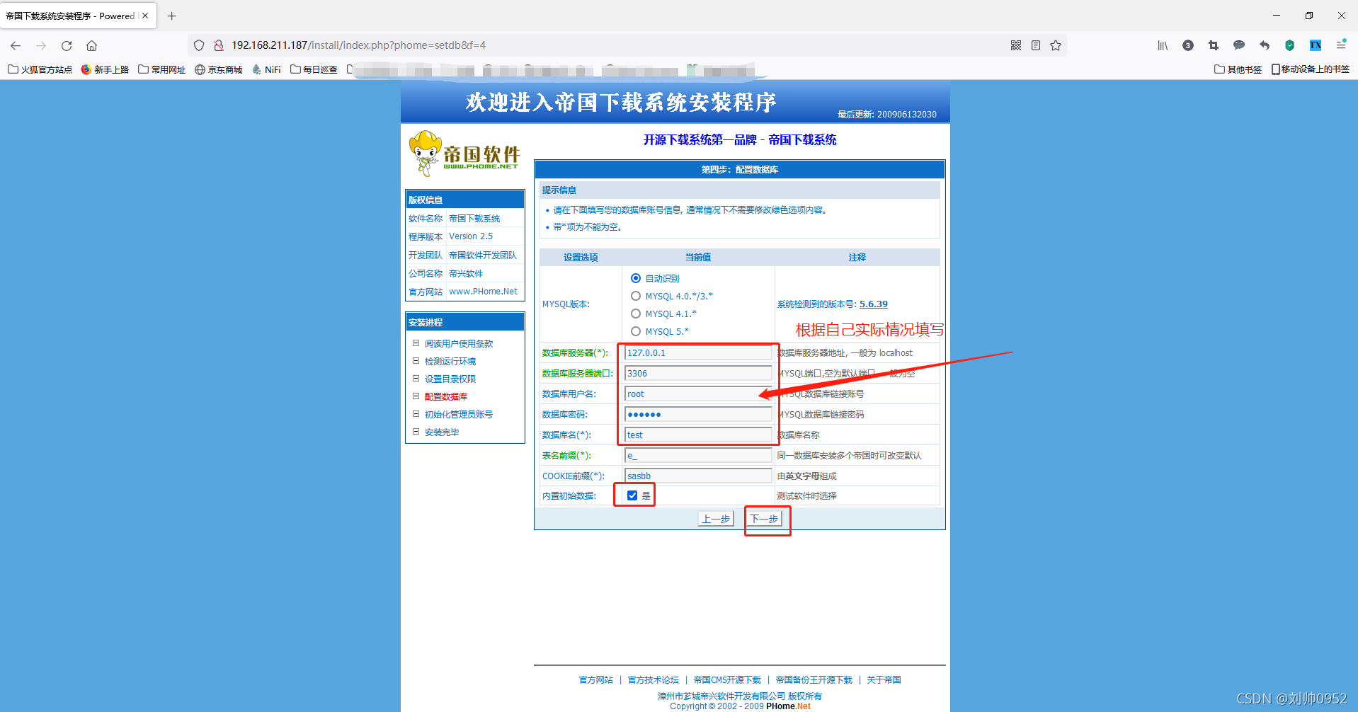The image size is (1358, 712).
Task: Open Firefox library icon
Action: 1163,45
